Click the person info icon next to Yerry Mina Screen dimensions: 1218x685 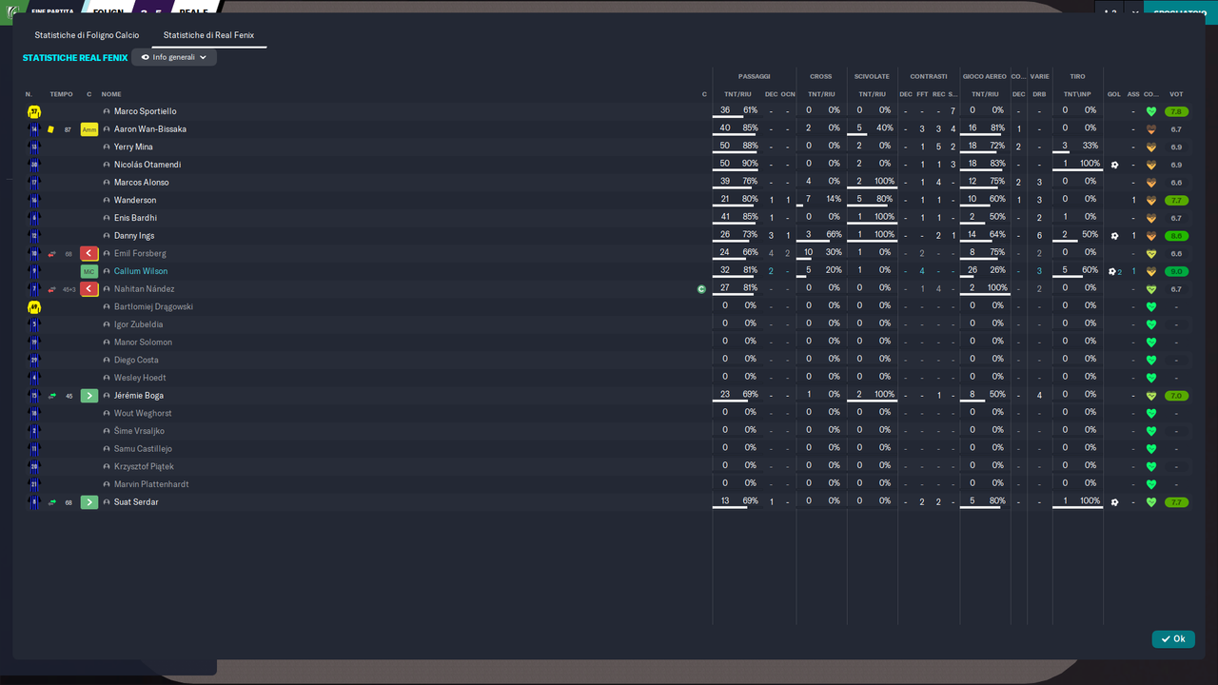pyautogui.click(x=107, y=147)
